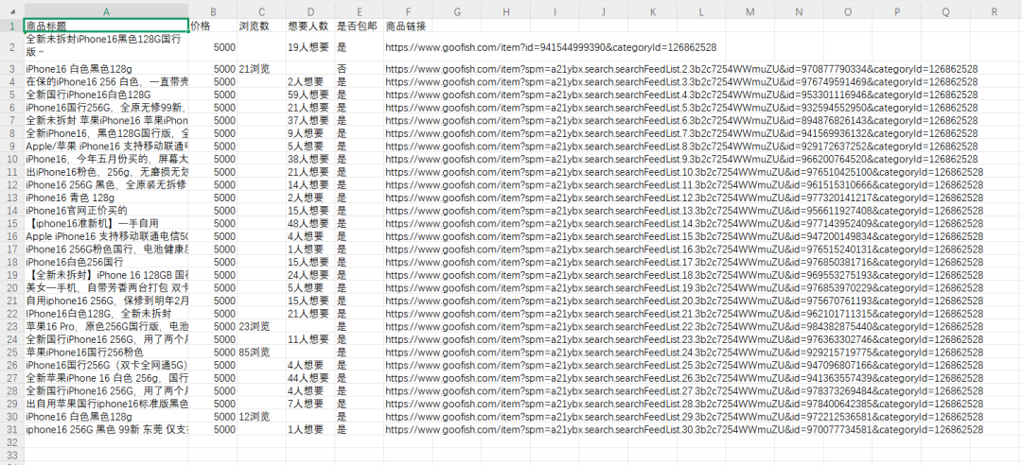Select the 48人想要 cell
The height and width of the screenshot is (465, 1022).
click(x=310, y=223)
